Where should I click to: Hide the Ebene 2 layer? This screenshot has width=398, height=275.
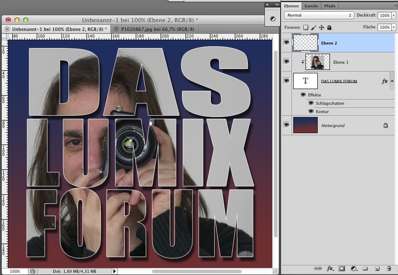[x=286, y=42]
